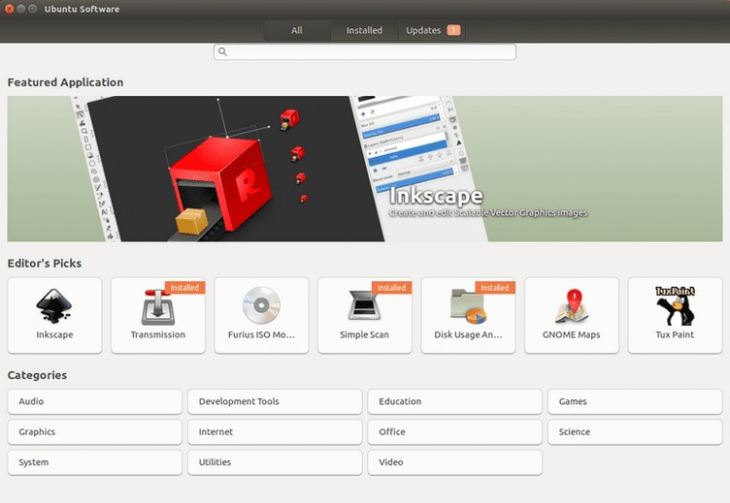Screen dimensions: 730x503
Task: Click Installed badge on Transmission card
Action: (184, 288)
